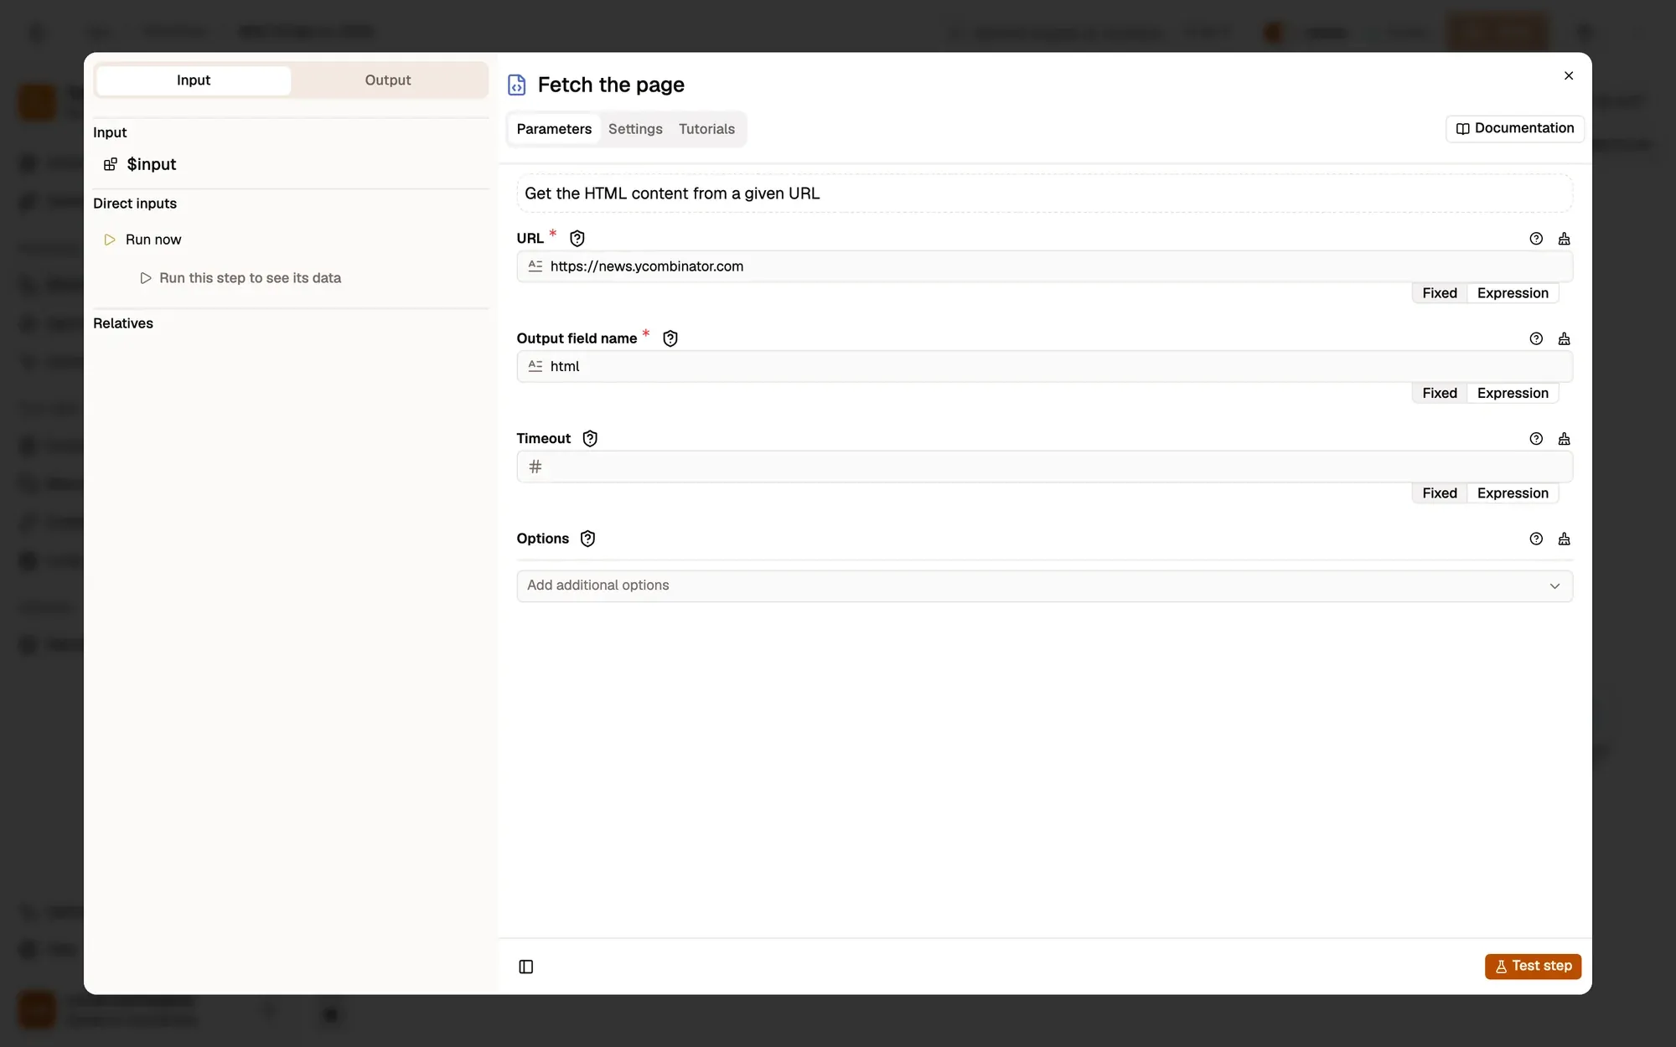This screenshot has width=1676, height=1047.
Task: Click the rightmost icon in the Timeout row
Action: (x=1564, y=439)
